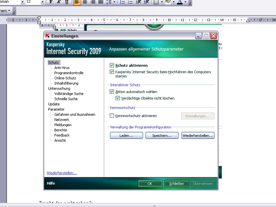Viewport: 276px width, 207px height.
Task: Apply font color with the A icon
Action: click(179, 2)
